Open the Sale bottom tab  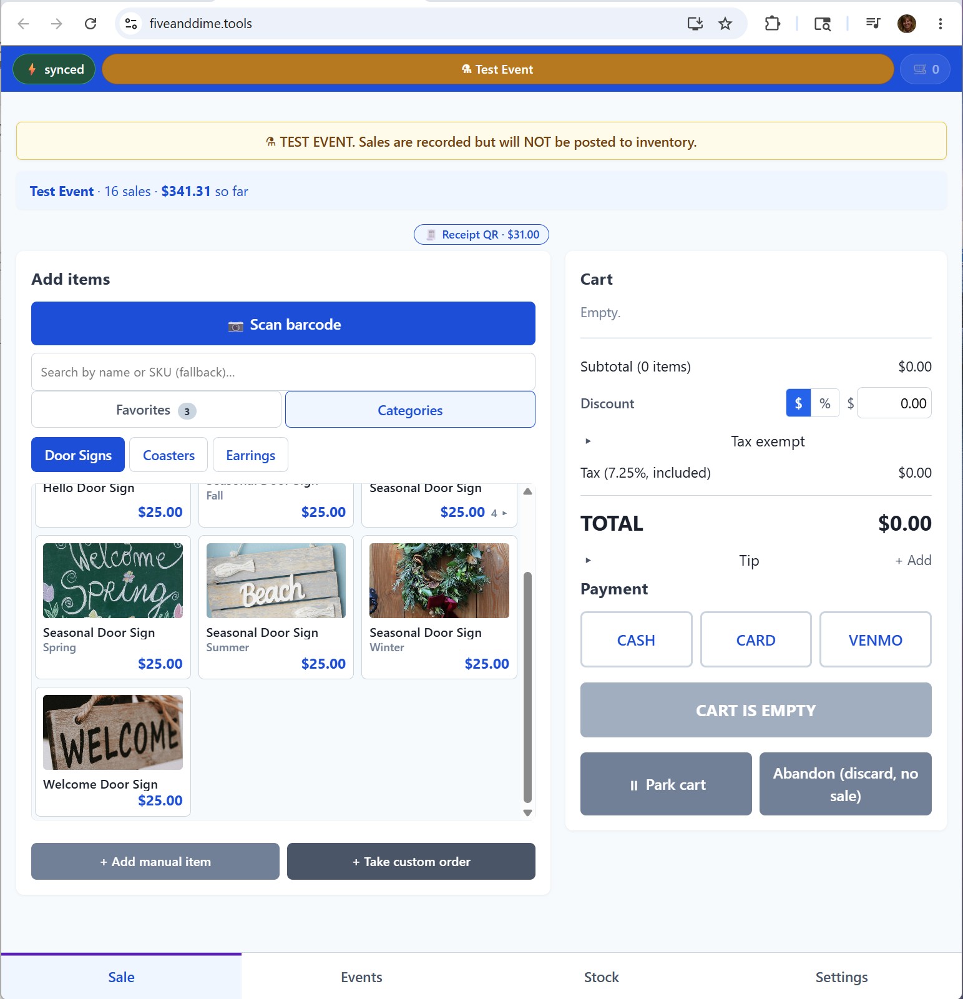(x=121, y=977)
